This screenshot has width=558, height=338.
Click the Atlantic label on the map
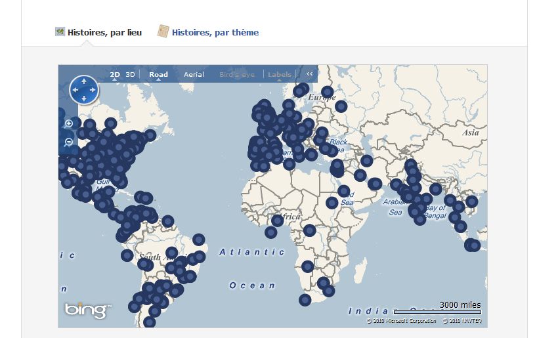tap(252, 252)
